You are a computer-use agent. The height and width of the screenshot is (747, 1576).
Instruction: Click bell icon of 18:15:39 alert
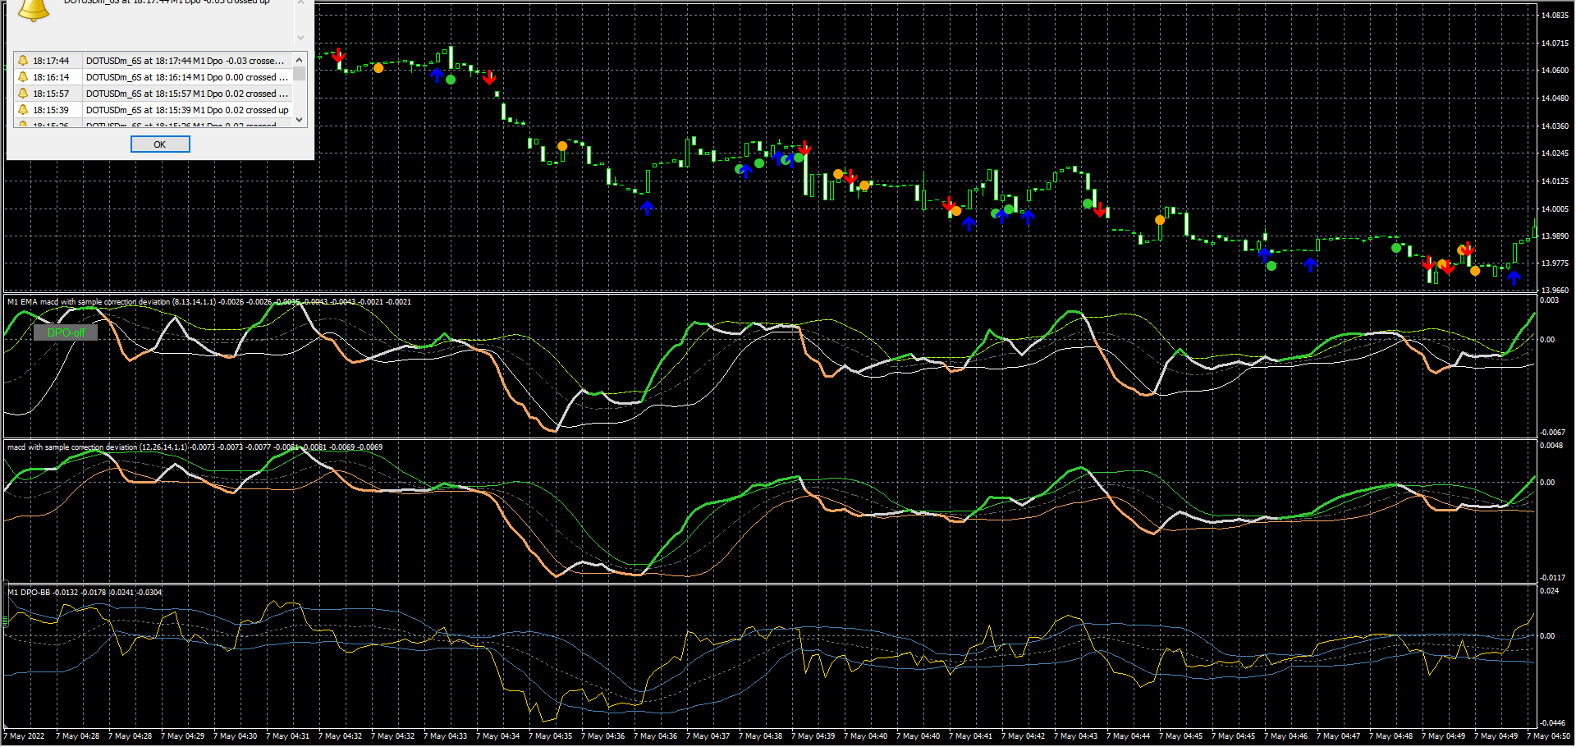[23, 110]
